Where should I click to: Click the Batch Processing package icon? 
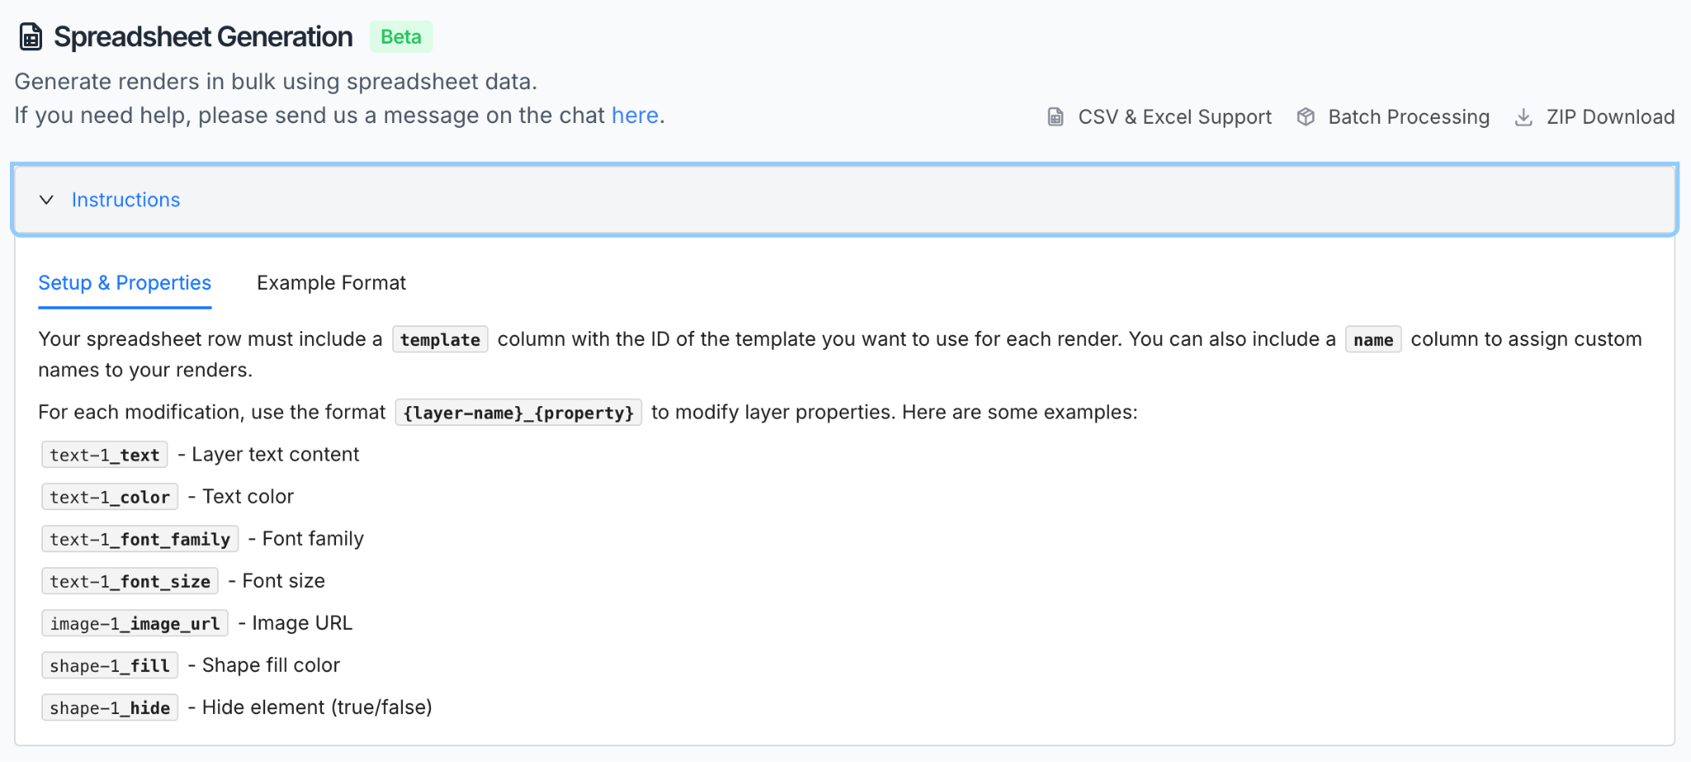tap(1306, 116)
